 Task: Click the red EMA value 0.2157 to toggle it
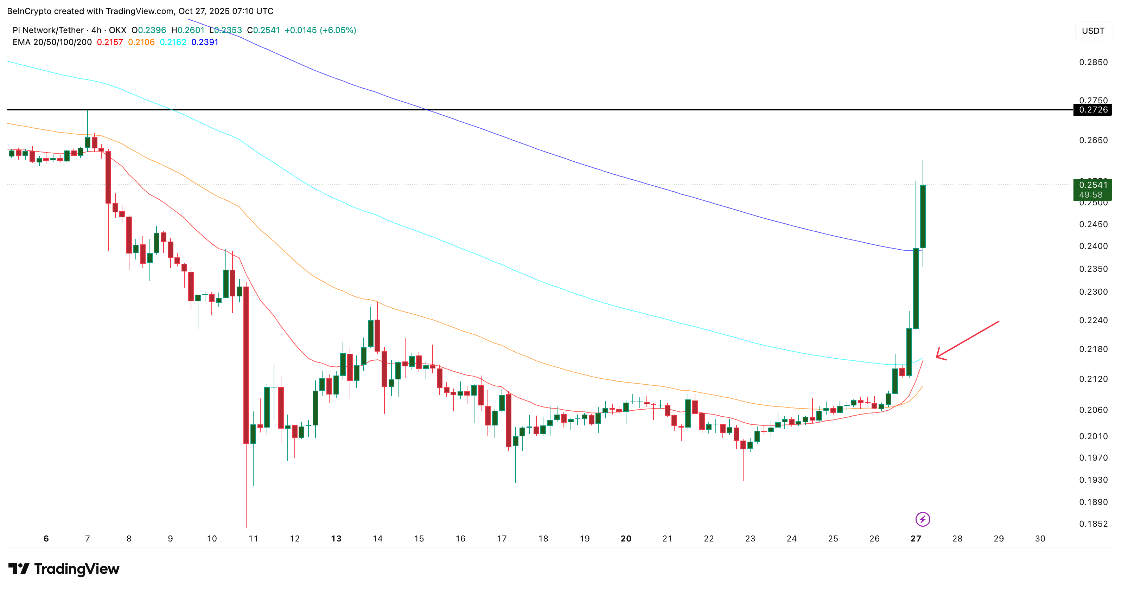pos(109,42)
